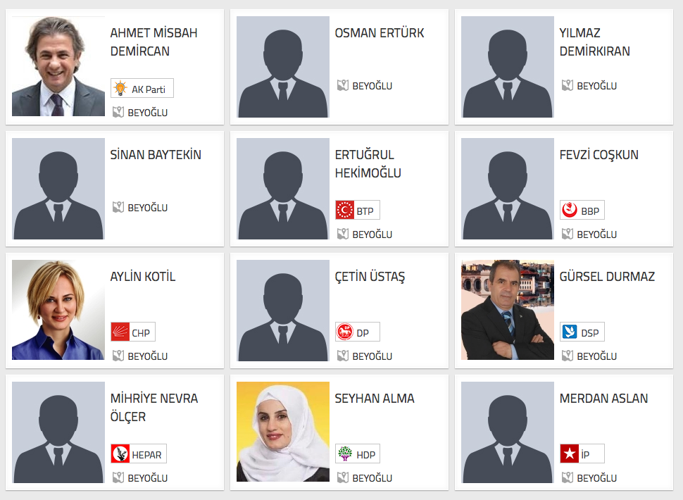Click the HDP tree logo icon

point(345,454)
